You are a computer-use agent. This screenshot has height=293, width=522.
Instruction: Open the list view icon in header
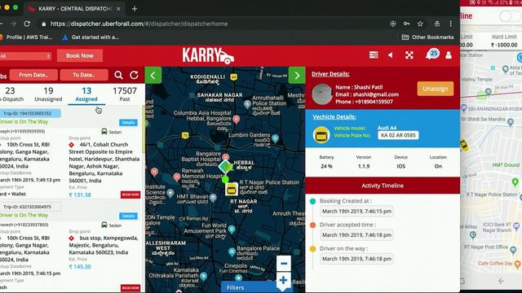[374, 55]
